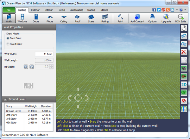Click the undo arrow in right sidebar

point(184,36)
